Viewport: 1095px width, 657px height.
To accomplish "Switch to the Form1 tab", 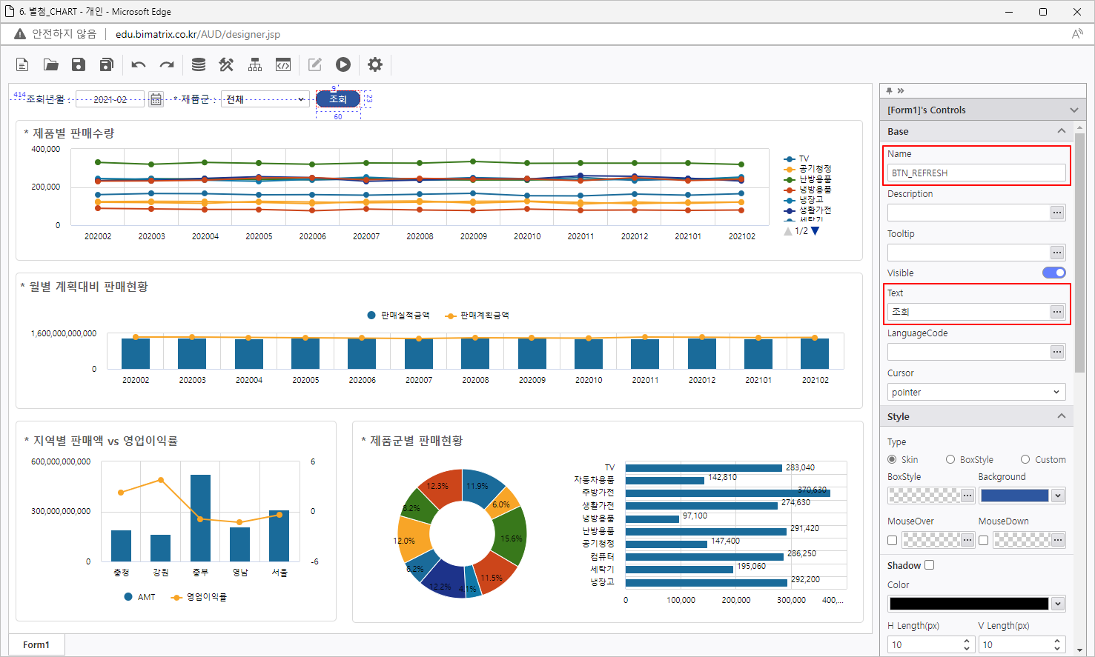I will pos(36,644).
